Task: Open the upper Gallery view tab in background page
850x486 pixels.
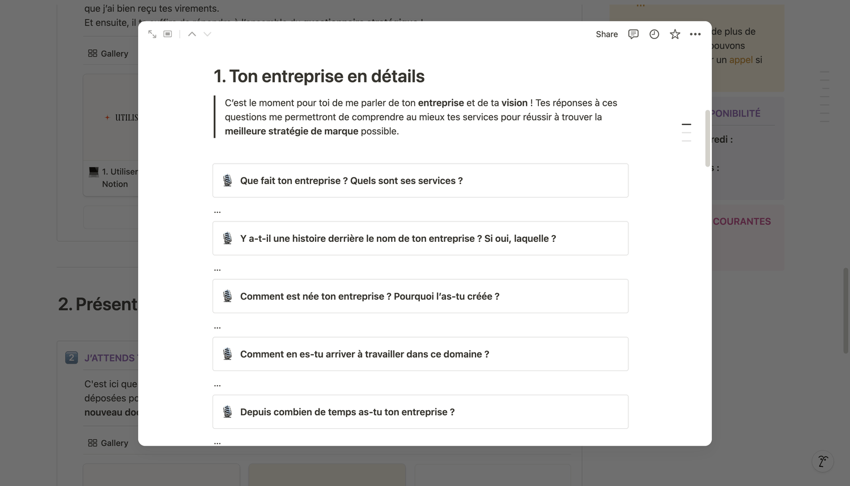Action: [x=108, y=53]
